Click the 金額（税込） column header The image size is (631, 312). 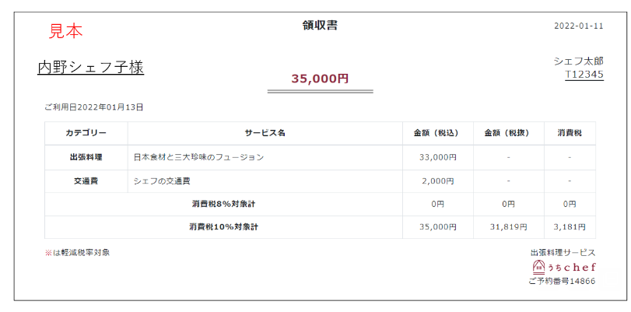click(x=438, y=133)
